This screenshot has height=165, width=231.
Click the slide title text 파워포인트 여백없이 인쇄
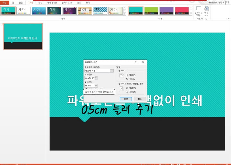[x=134, y=101]
